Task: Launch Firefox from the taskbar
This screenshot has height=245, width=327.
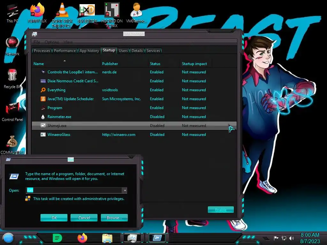Action: [82, 238]
